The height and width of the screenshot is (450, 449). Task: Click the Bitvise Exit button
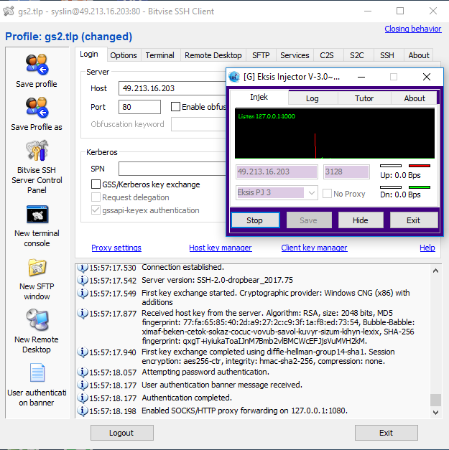click(386, 433)
